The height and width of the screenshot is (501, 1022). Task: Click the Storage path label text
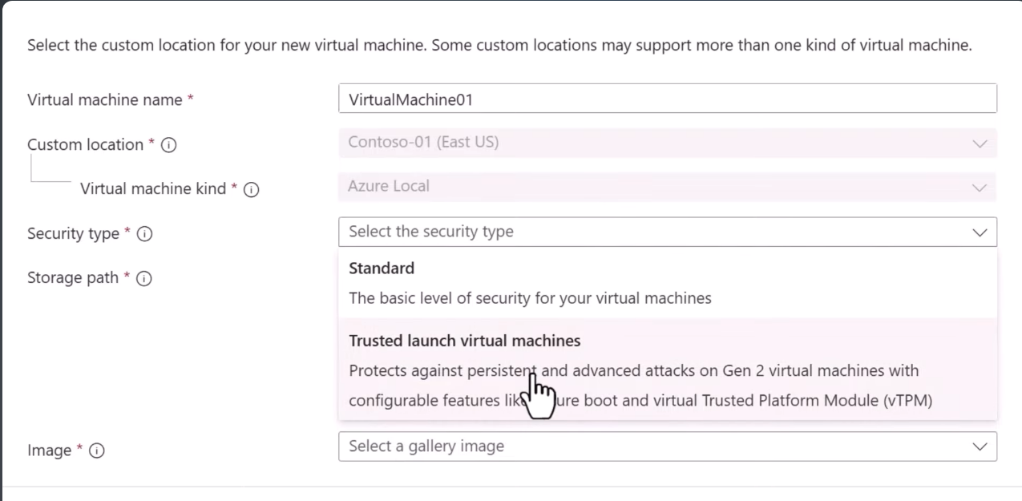coord(73,277)
